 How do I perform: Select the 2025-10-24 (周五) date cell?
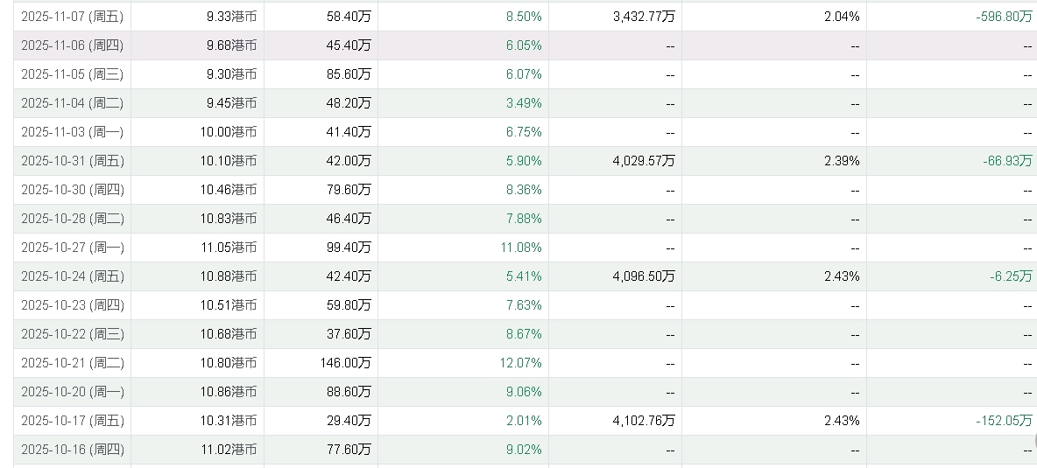[73, 276]
